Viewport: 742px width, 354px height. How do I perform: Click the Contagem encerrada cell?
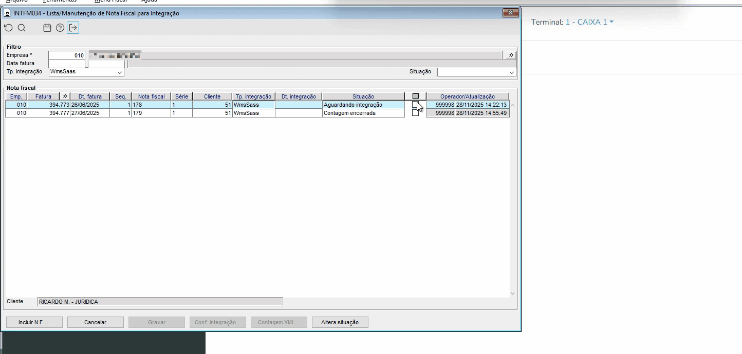363,113
